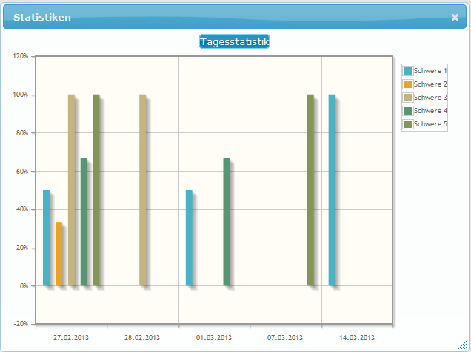Select the blue Schwere 1 bar on 14.03.2013

tap(332, 190)
